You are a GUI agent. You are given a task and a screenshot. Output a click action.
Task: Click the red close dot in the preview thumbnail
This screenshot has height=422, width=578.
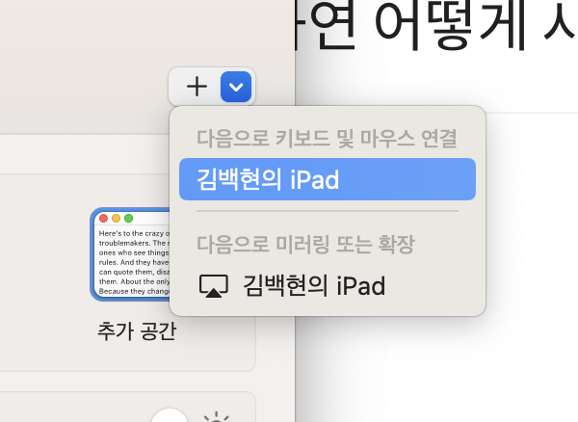coord(104,219)
